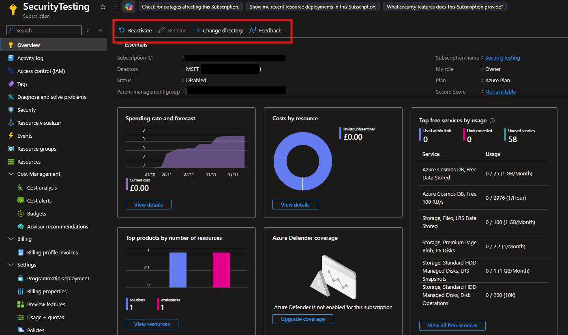Click View details under Costs by resource

pyautogui.click(x=295, y=205)
